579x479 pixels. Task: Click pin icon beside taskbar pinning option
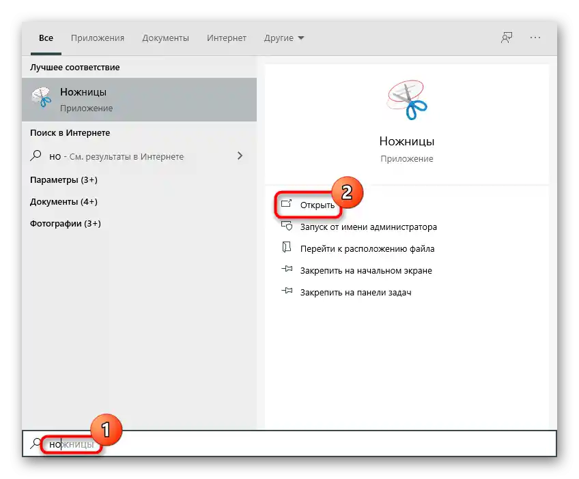[287, 291]
